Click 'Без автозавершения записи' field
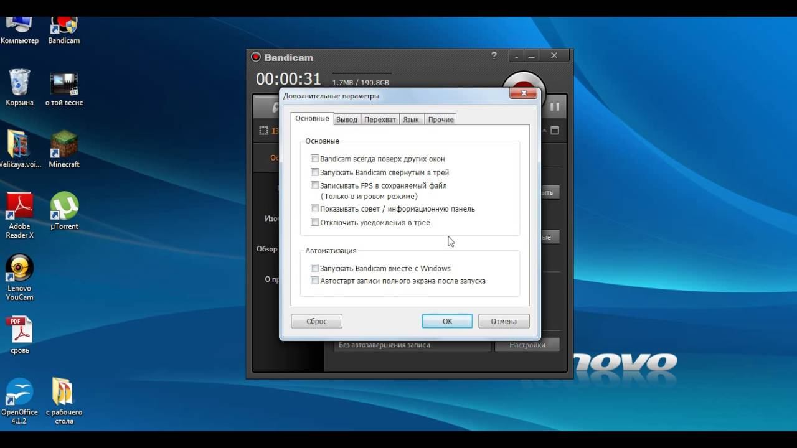The width and height of the screenshot is (797, 448). [x=412, y=345]
